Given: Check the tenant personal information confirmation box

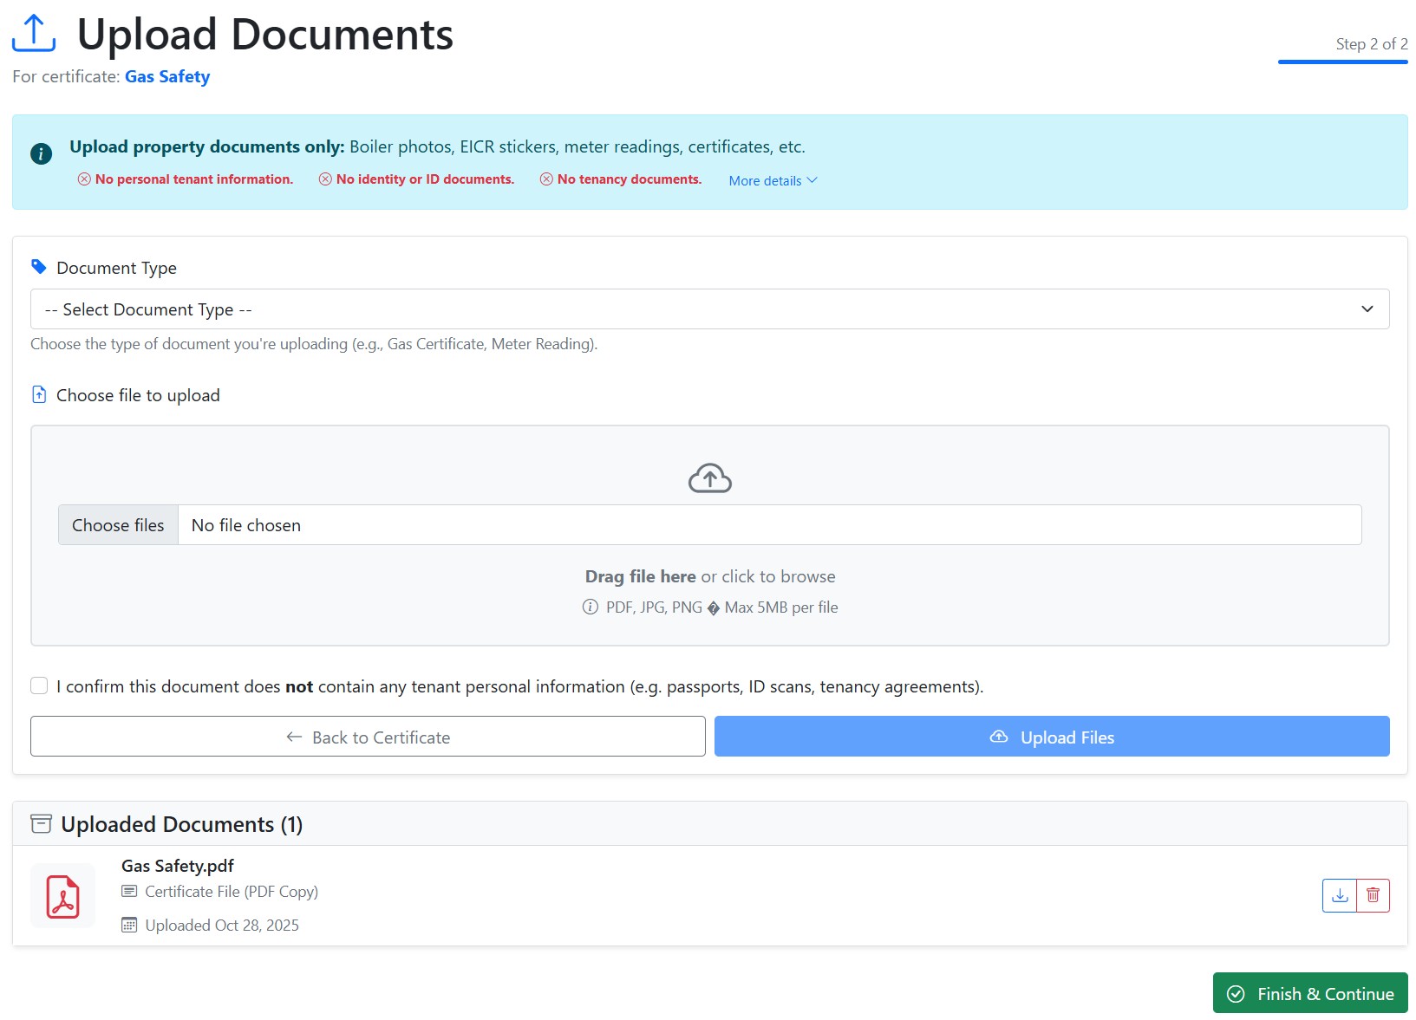Looking at the screenshot, I should 39,685.
